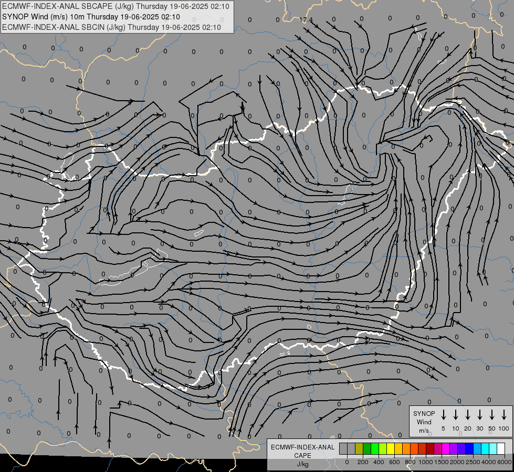Click the SBCIN title line in header box
Screen dimensions: 514x472
click(x=111, y=27)
